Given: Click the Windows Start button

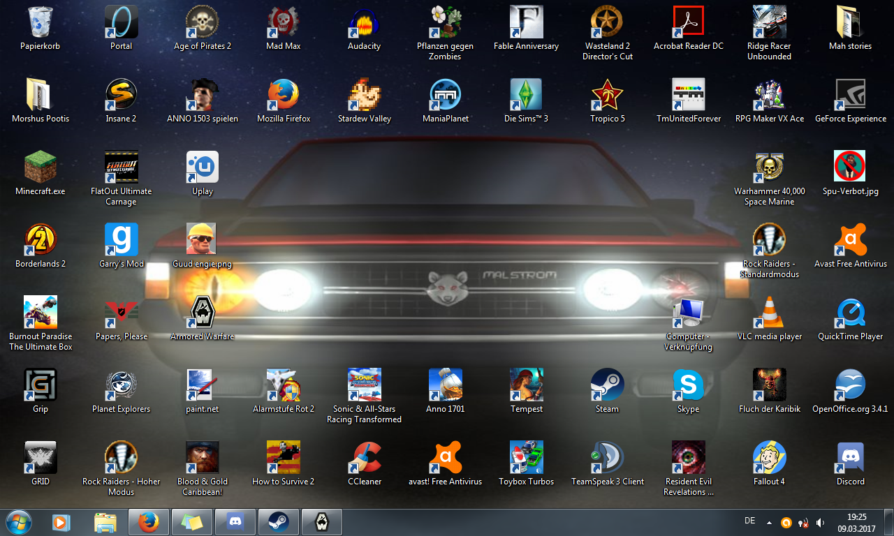Looking at the screenshot, I should pyautogui.click(x=18, y=522).
